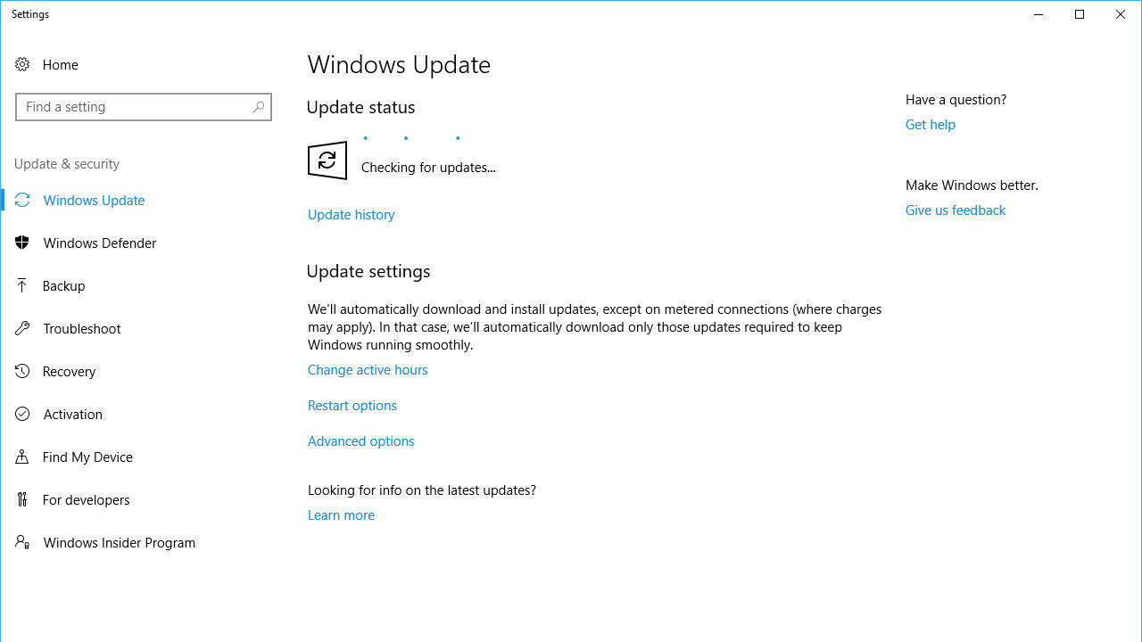Open Change active hours link
Screen dimensions: 1142x642
click(x=368, y=370)
